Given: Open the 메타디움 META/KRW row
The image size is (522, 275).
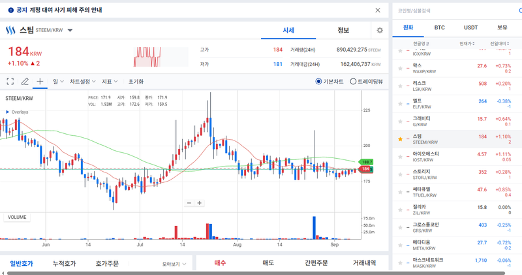Looking at the screenshot, I should (457, 245).
